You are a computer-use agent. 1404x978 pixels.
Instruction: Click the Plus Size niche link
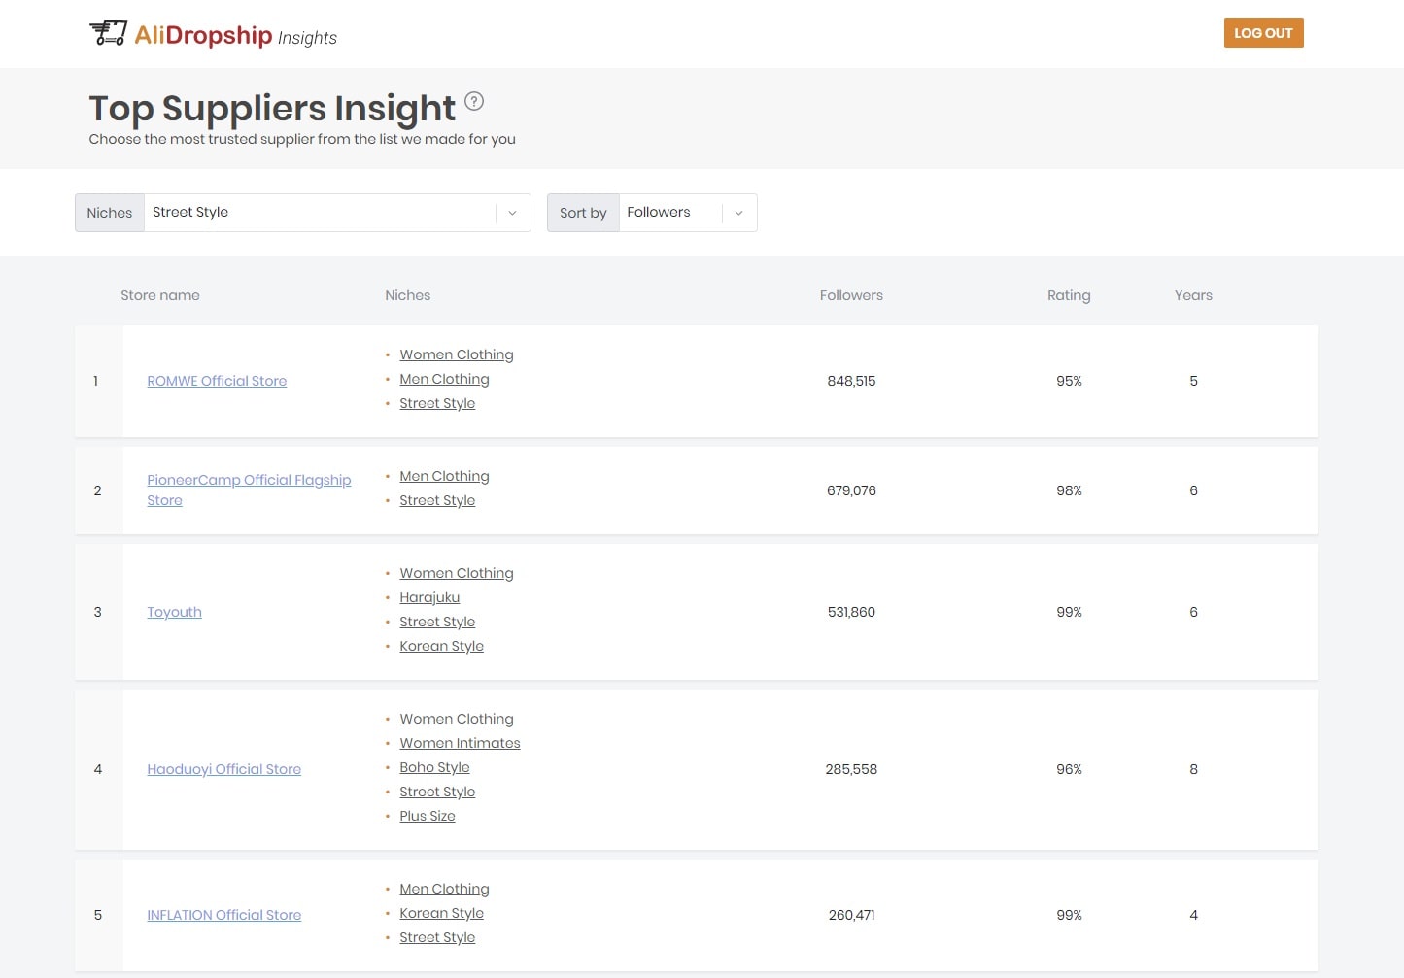click(427, 816)
